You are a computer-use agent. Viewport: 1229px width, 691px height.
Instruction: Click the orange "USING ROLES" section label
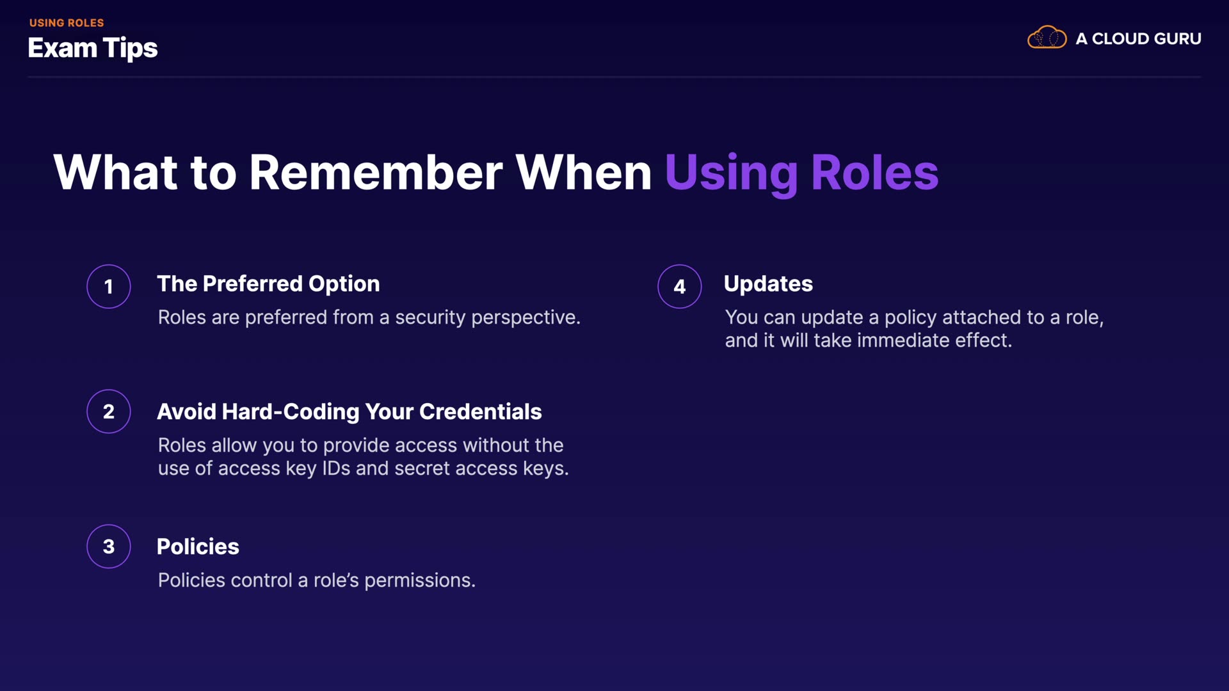pyautogui.click(x=67, y=23)
